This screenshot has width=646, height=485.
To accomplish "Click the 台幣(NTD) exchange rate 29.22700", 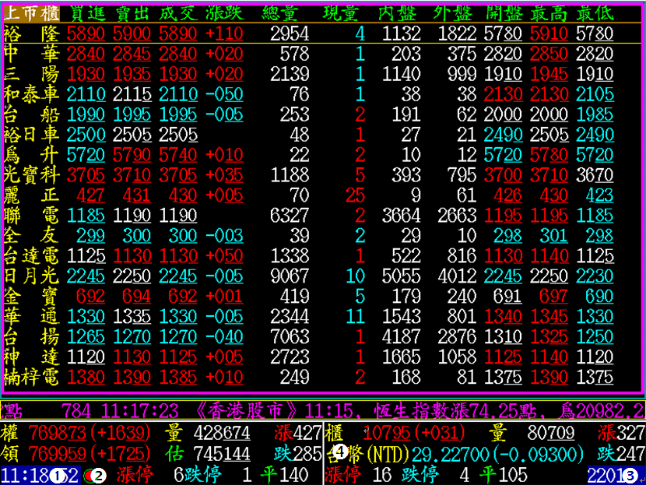I will pyautogui.click(x=452, y=453).
